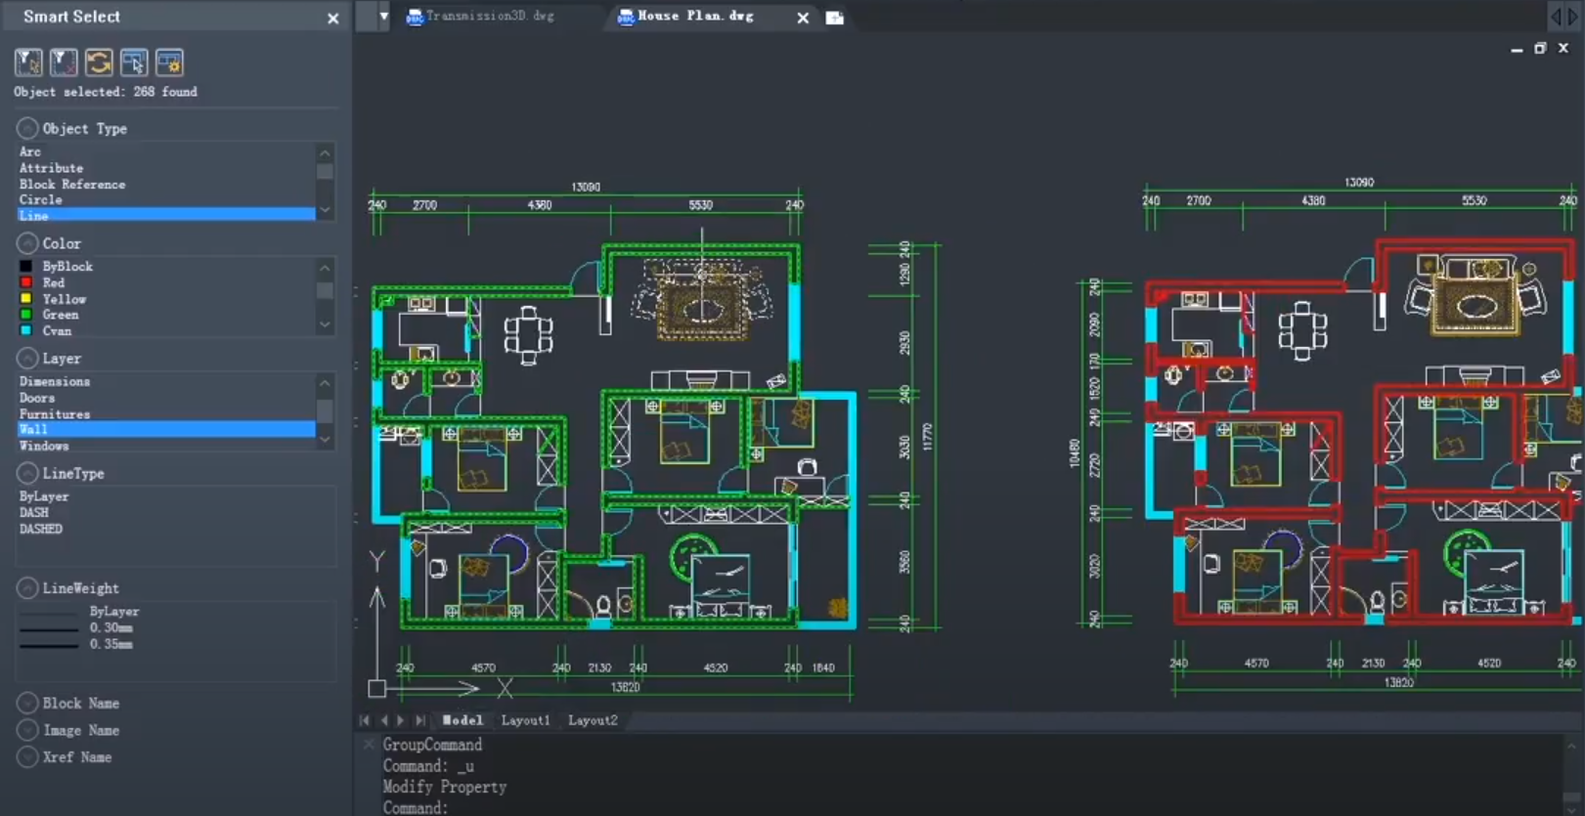
Task: Switch to the Transmission3D.dwg tab
Action: point(480,17)
